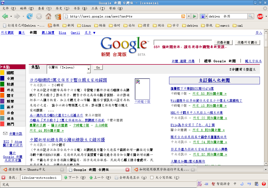
Task: Close the find bar with red X
Action: tap(3, 177)
